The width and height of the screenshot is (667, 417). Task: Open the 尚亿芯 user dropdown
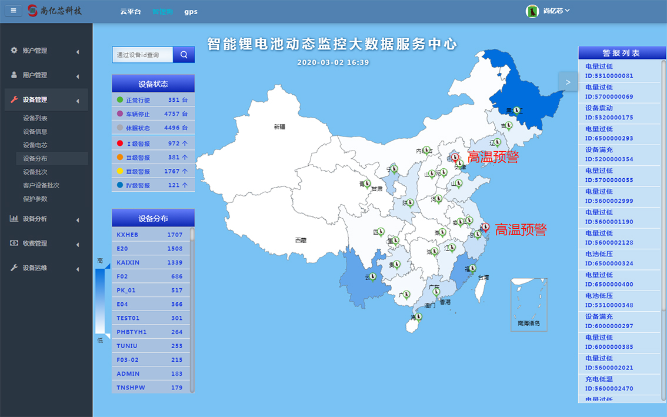(x=556, y=11)
